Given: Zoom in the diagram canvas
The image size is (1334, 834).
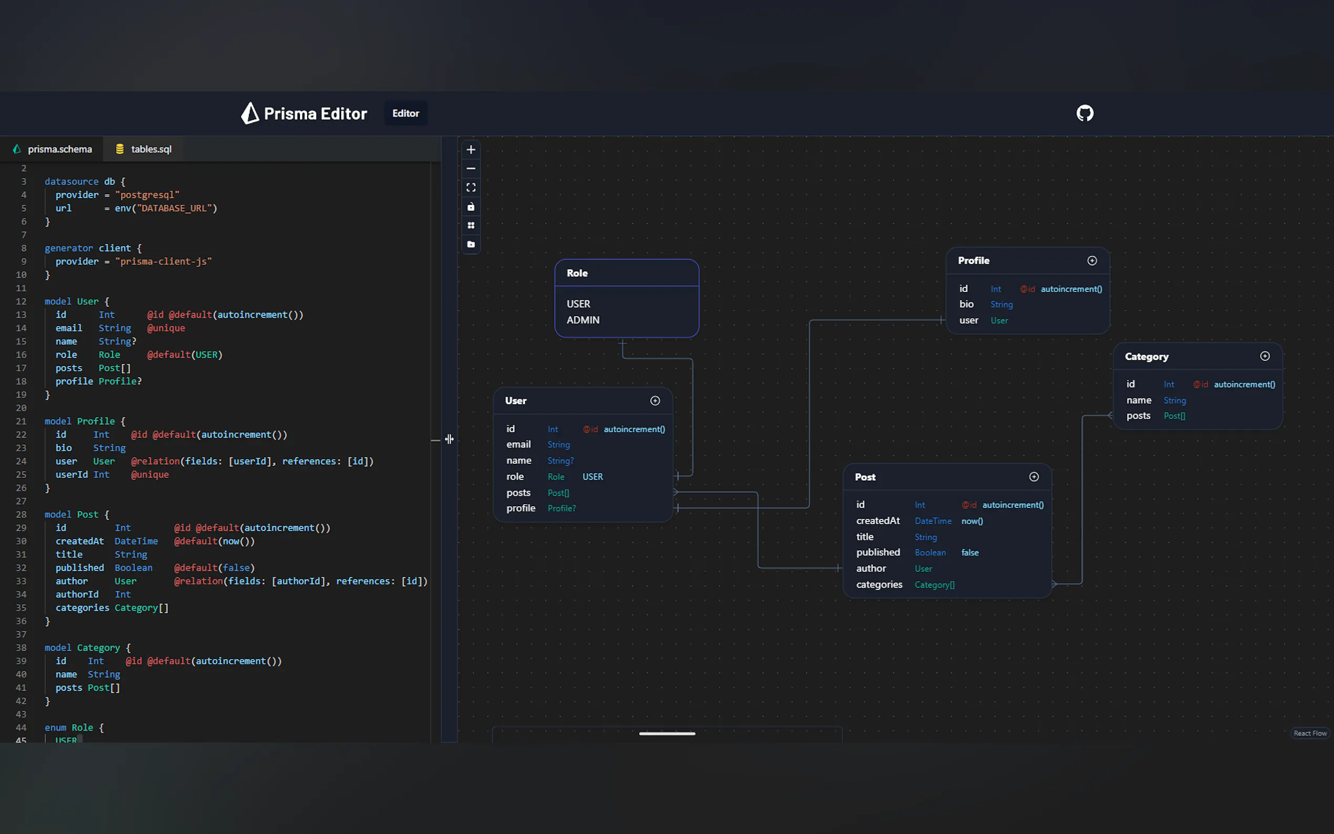Looking at the screenshot, I should click(471, 150).
